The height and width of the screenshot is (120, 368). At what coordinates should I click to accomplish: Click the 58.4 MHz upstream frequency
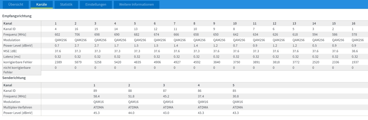tap(97, 96)
